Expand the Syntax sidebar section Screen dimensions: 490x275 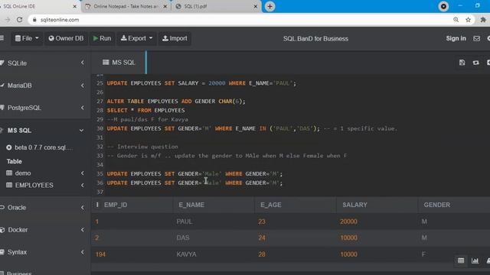tap(82, 252)
